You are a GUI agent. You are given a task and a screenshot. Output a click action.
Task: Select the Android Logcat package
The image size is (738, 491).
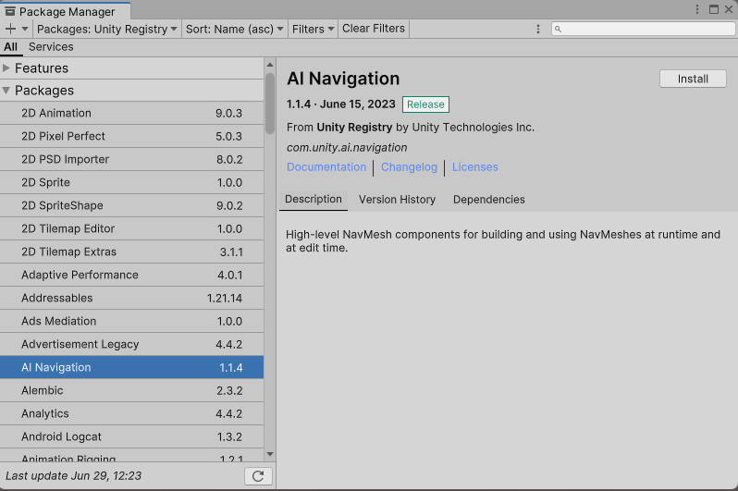(131, 436)
